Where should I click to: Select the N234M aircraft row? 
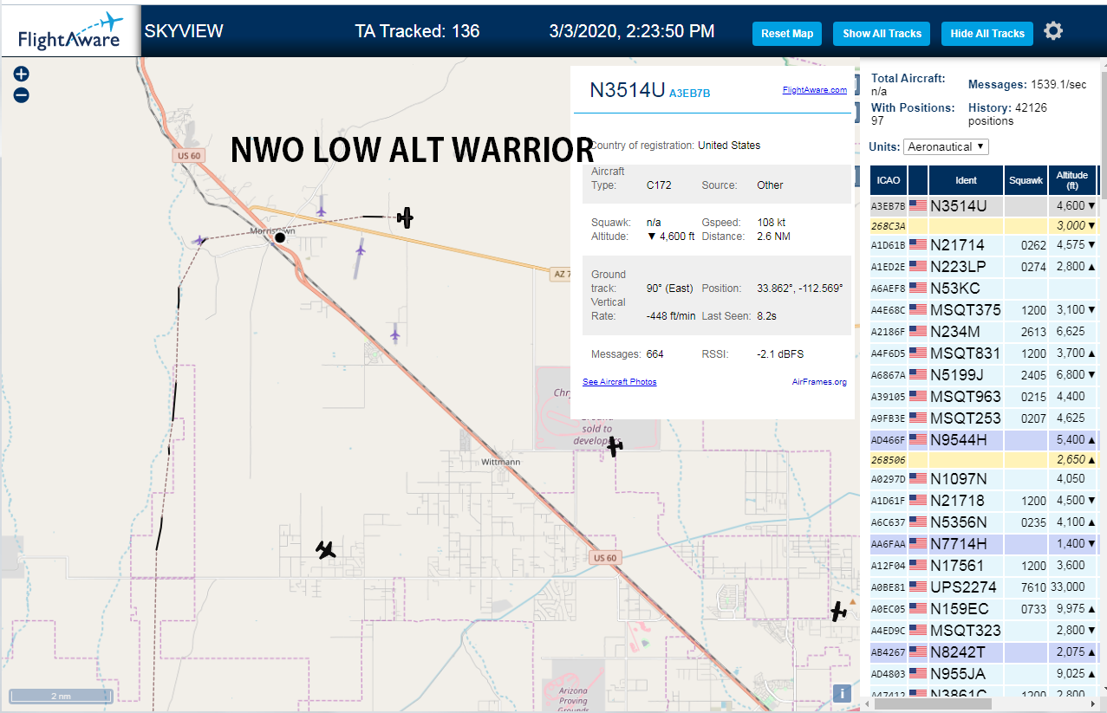[984, 332]
